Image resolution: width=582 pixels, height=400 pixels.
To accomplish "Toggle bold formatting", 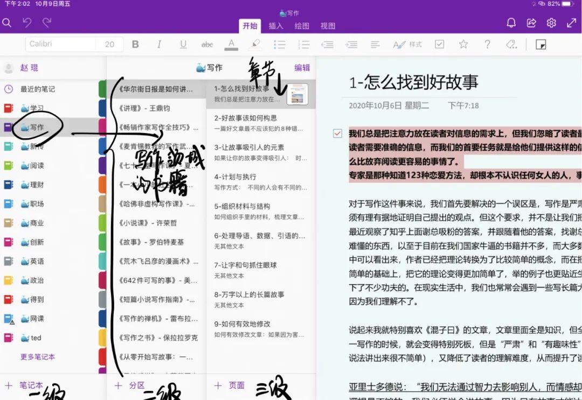I will [x=136, y=44].
